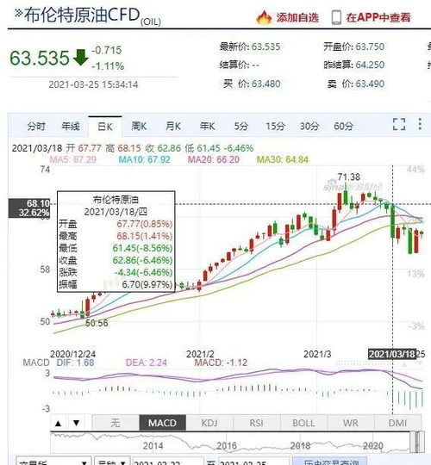This screenshot has height=465, width=431.
Task: Select the 日K chart tab
Action: (105, 127)
